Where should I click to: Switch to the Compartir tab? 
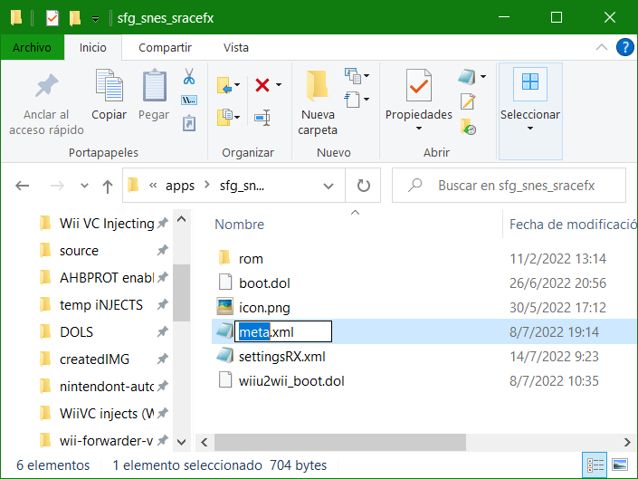[x=165, y=47]
